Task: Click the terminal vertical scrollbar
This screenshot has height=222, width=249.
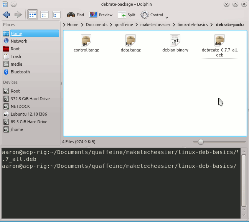Action: (x=244, y=181)
